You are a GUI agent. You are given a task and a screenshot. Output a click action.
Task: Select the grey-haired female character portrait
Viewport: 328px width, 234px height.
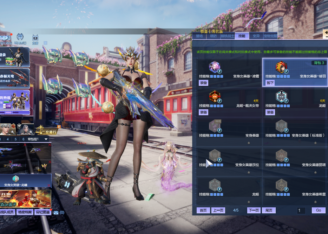pyautogui.click(x=25, y=129)
